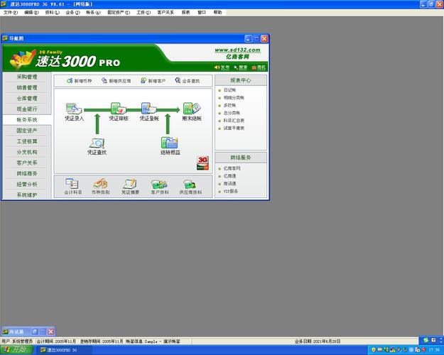Click 新增供应商 add supplier shortcut
The image size is (444, 355).
tap(116, 81)
